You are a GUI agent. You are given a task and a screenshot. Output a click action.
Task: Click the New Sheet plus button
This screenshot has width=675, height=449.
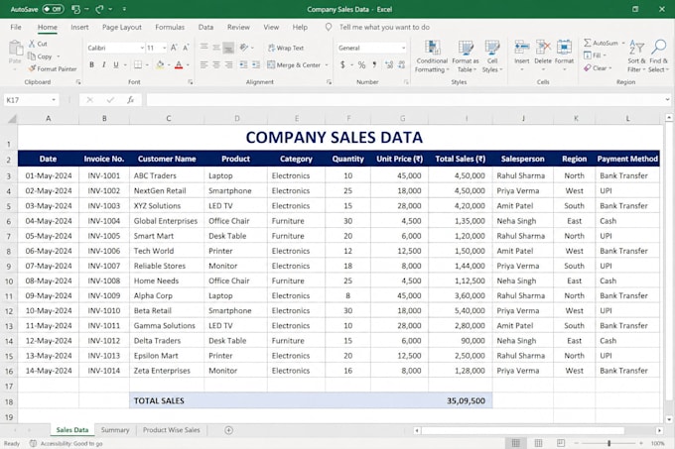229,430
